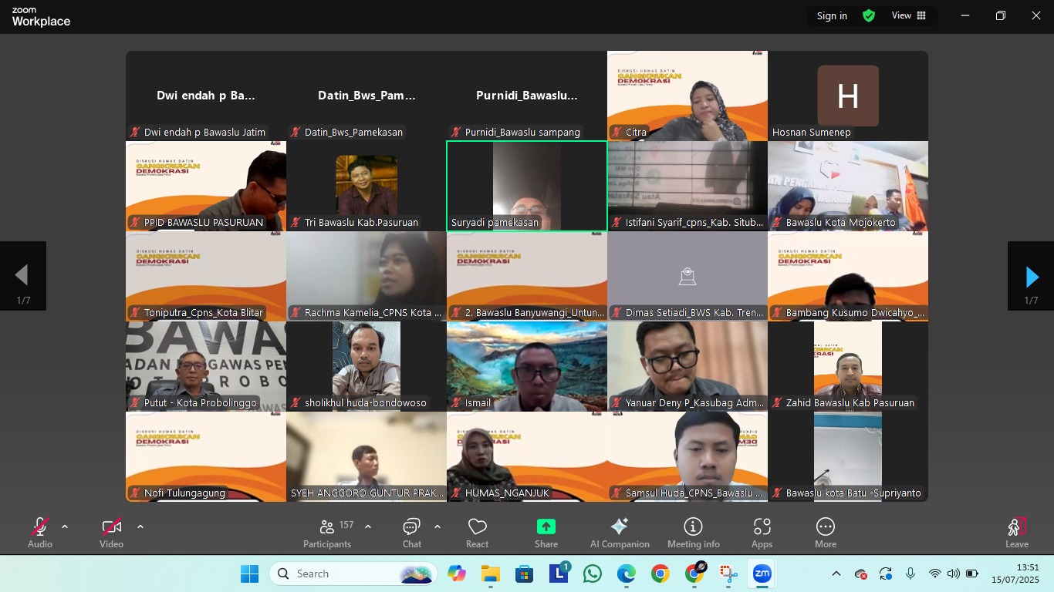Go to next gallery page with right arrow
This screenshot has width=1054, height=592.
[1032, 275]
